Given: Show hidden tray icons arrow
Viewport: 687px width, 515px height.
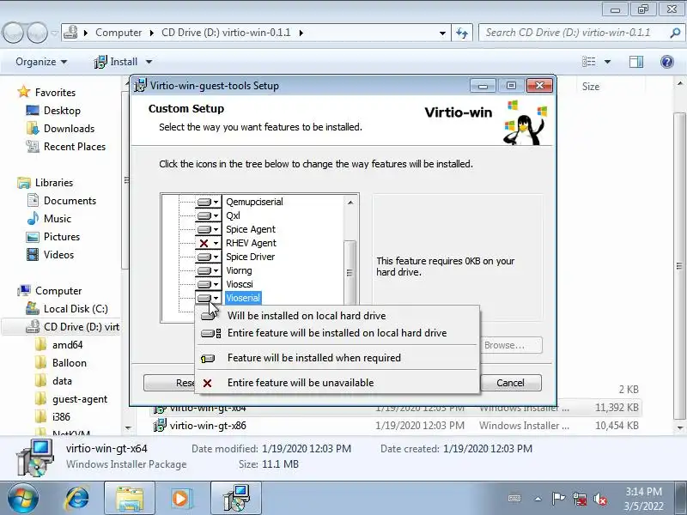Looking at the screenshot, I should click(538, 499).
